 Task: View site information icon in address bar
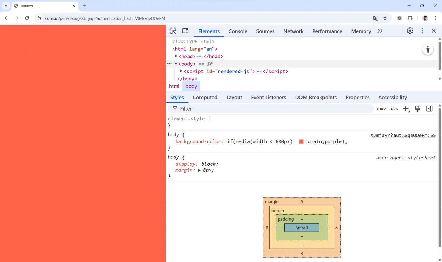point(39,18)
